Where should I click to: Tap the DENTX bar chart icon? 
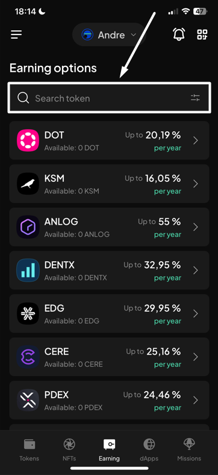(x=28, y=270)
